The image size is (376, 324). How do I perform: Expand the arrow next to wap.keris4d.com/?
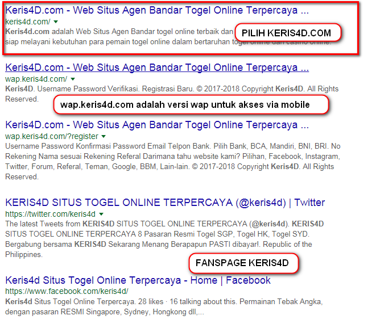coord(73,79)
